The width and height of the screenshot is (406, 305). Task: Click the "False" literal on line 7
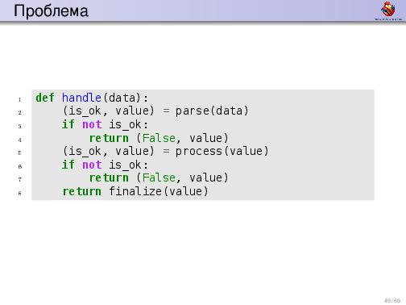pyautogui.click(x=159, y=178)
